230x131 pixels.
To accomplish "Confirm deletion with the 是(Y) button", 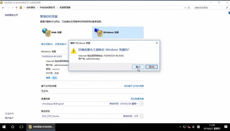I will [138, 67].
